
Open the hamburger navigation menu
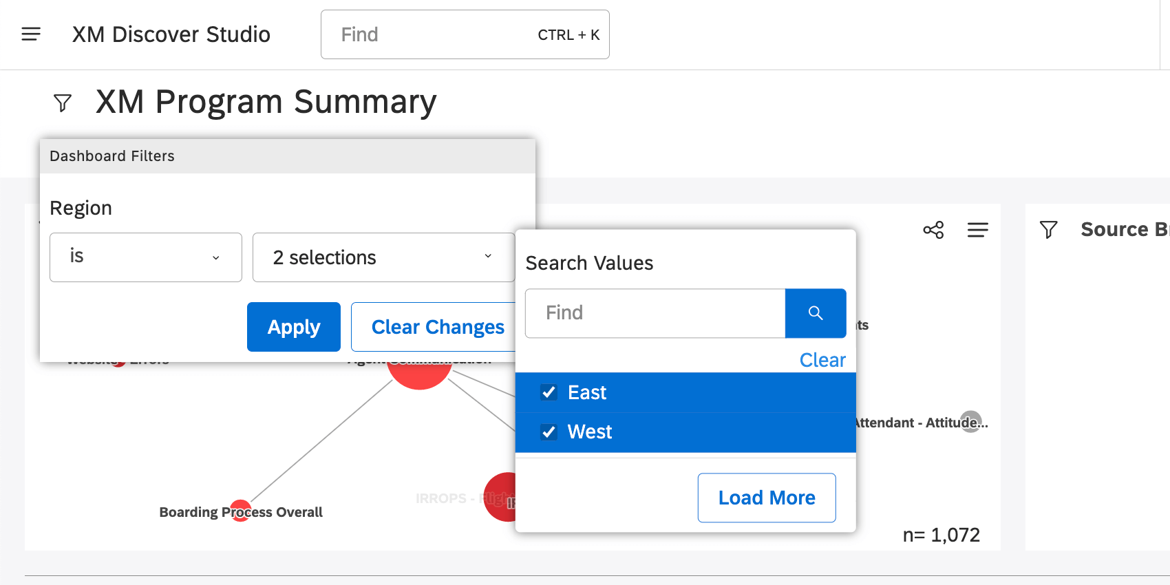pyautogui.click(x=31, y=34)
